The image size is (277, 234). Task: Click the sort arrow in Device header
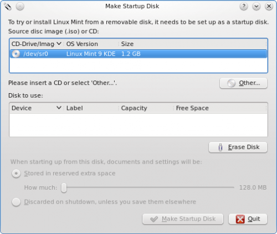[x=59, y=108]
